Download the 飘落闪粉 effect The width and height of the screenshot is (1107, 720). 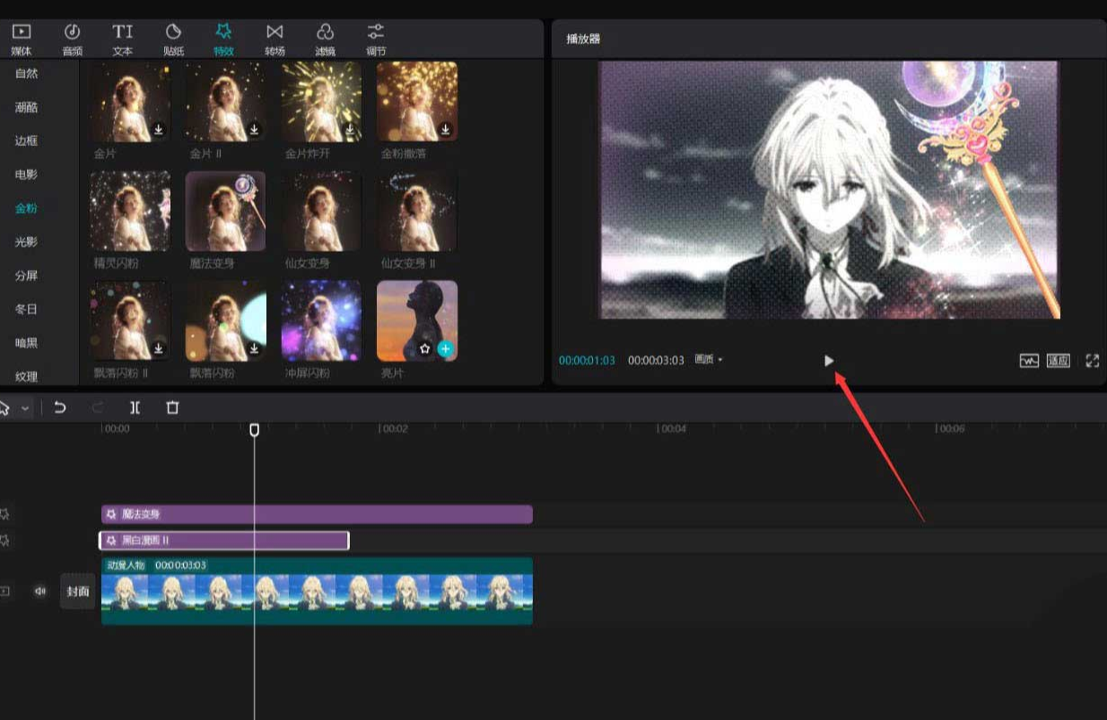[254, 349]
